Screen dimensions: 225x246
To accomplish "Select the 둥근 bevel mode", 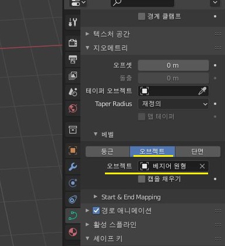I will coord(108,152).
